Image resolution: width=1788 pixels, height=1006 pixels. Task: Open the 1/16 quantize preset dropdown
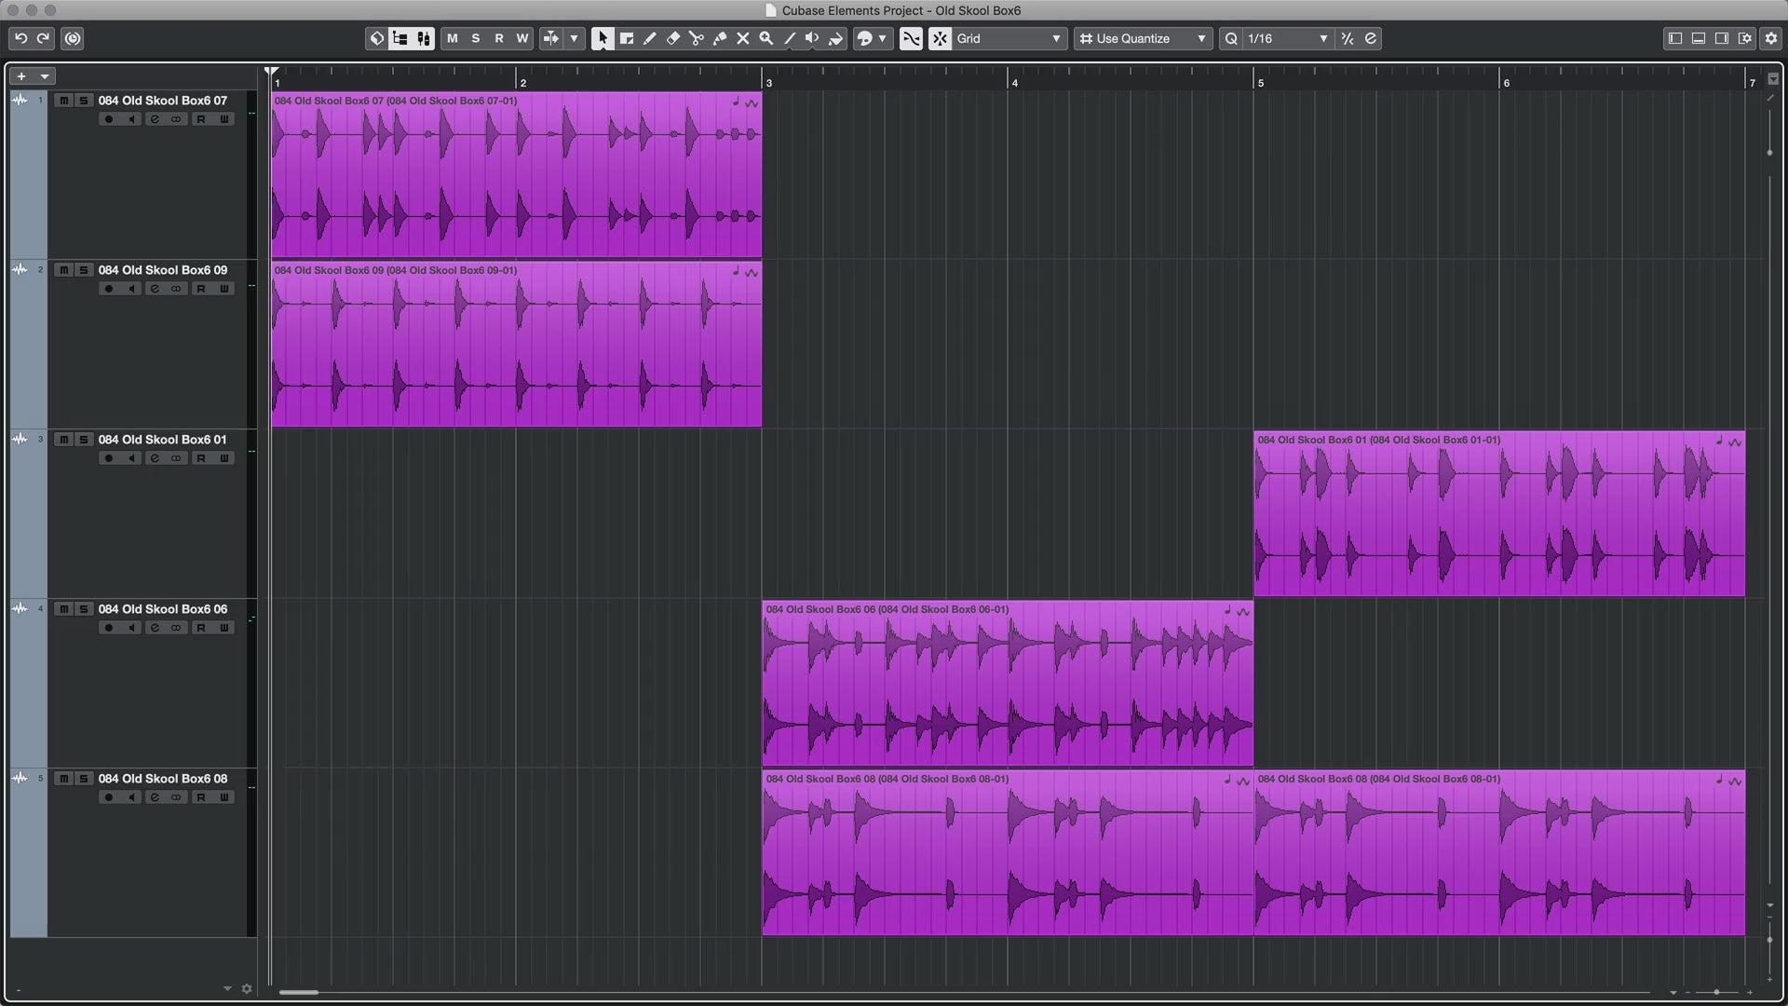[1288, 38]
